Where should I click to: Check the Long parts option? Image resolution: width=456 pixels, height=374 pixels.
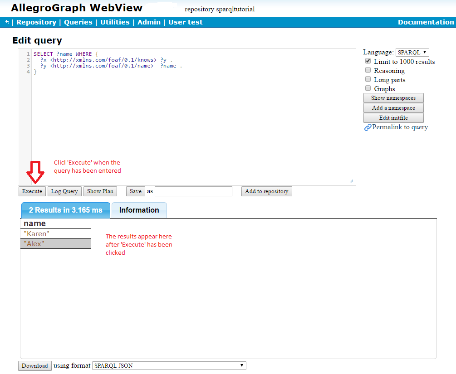(368, 79)
